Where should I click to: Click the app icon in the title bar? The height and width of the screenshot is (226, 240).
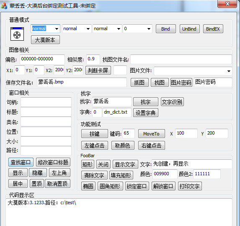pos(4,6)
